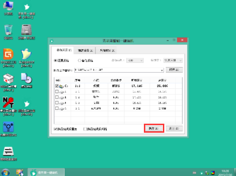Check the third partition row checkbox
236x176 pixels.
(x=57, y=97)
